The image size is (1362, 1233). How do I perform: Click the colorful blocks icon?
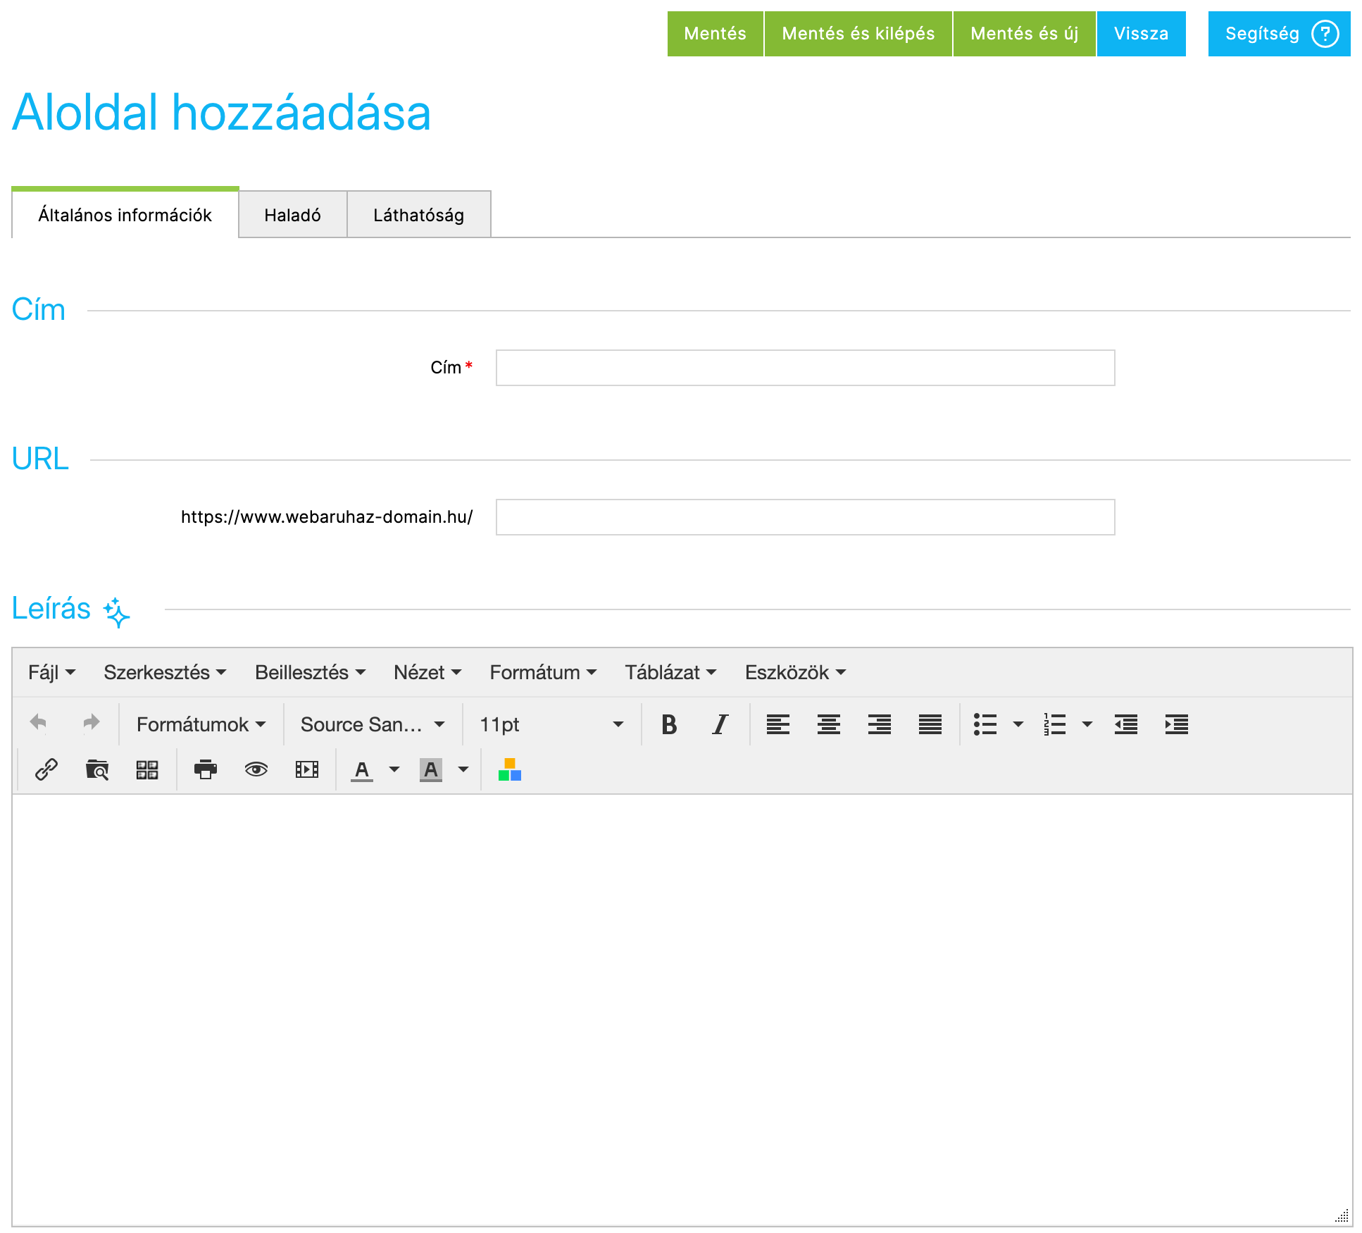click(510, 769)
